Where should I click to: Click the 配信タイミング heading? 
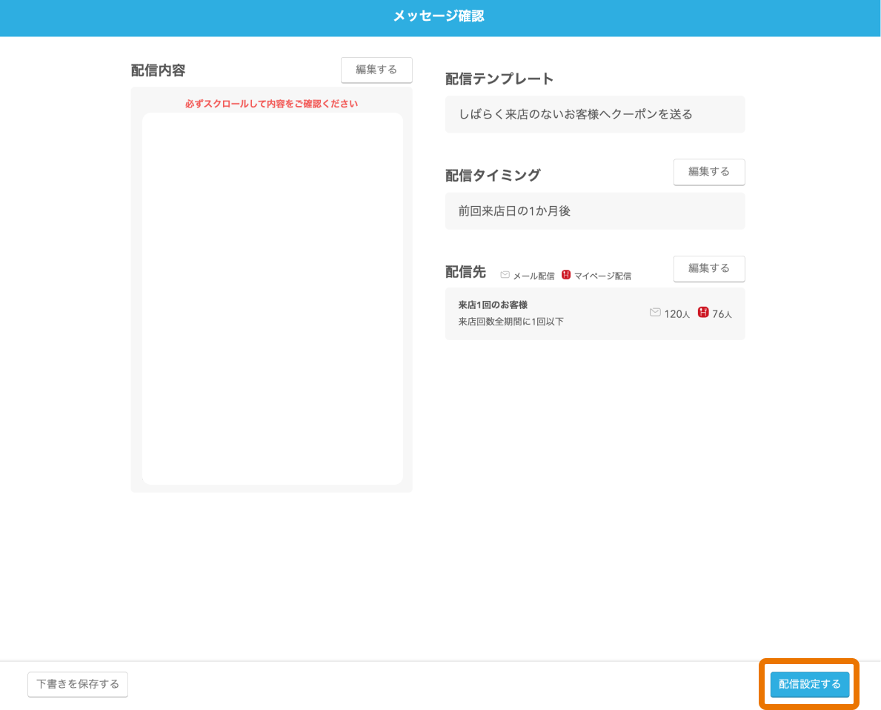pos(493,176)
